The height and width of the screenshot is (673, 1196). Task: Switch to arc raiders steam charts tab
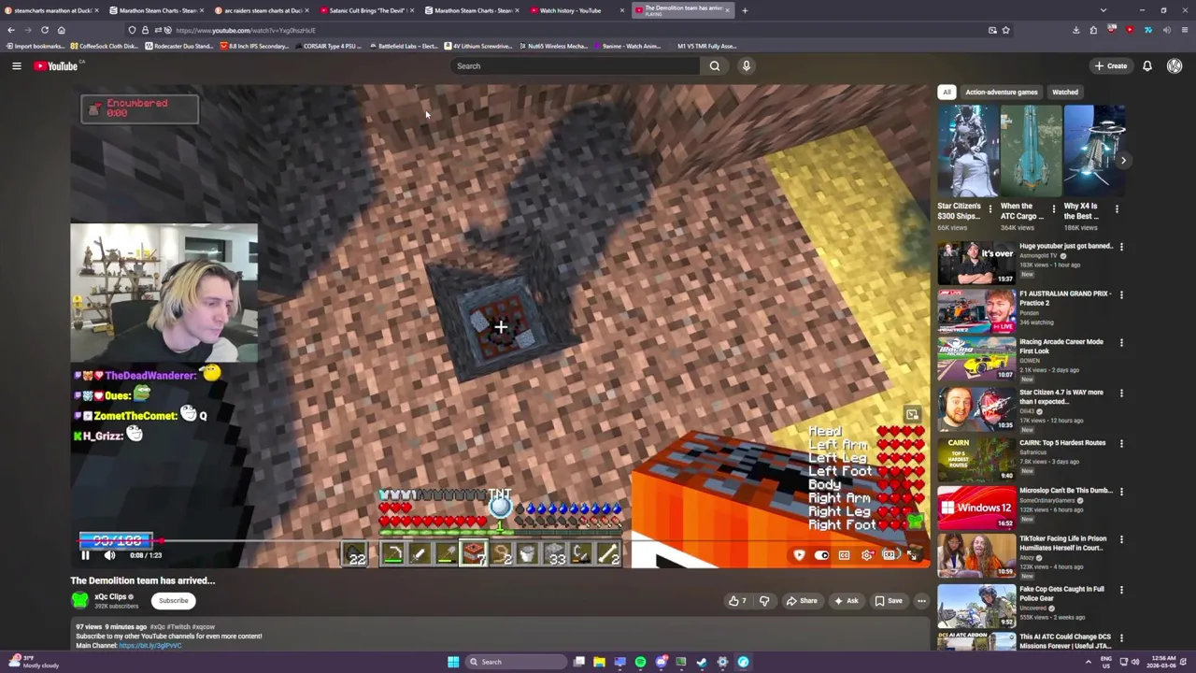coord(260,10)
